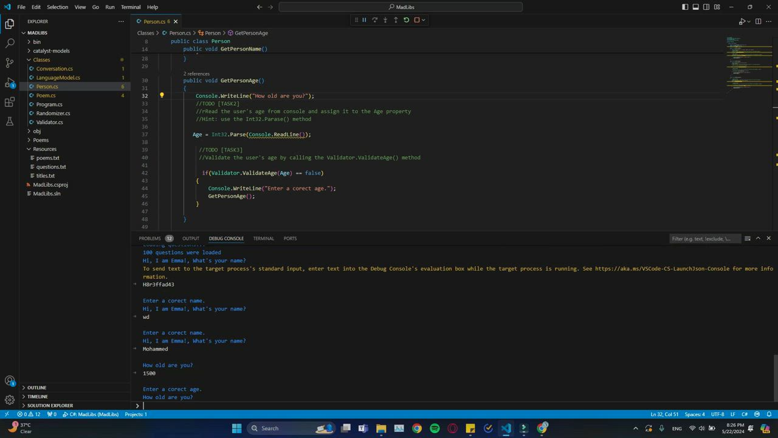Click the lightbulb quick-fix icon on line 32
This screenshot has height=438, width=778.
(162, 96)
